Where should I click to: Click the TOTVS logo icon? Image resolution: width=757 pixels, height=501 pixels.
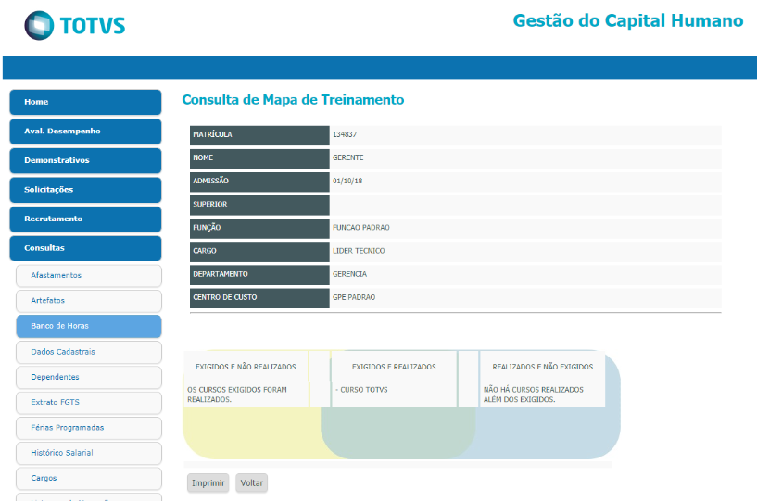[39, 25]
